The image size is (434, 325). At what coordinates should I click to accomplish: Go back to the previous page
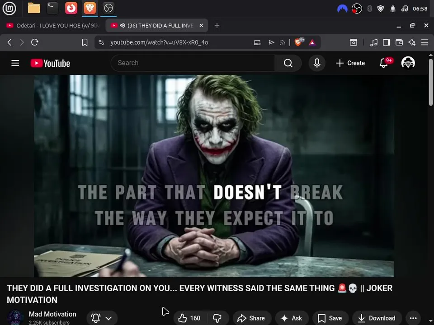[9, 42]
